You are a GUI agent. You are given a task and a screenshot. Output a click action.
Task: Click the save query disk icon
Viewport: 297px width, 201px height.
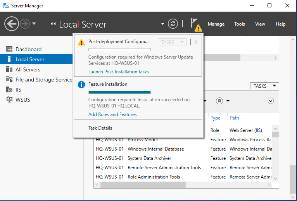[219, 101]
